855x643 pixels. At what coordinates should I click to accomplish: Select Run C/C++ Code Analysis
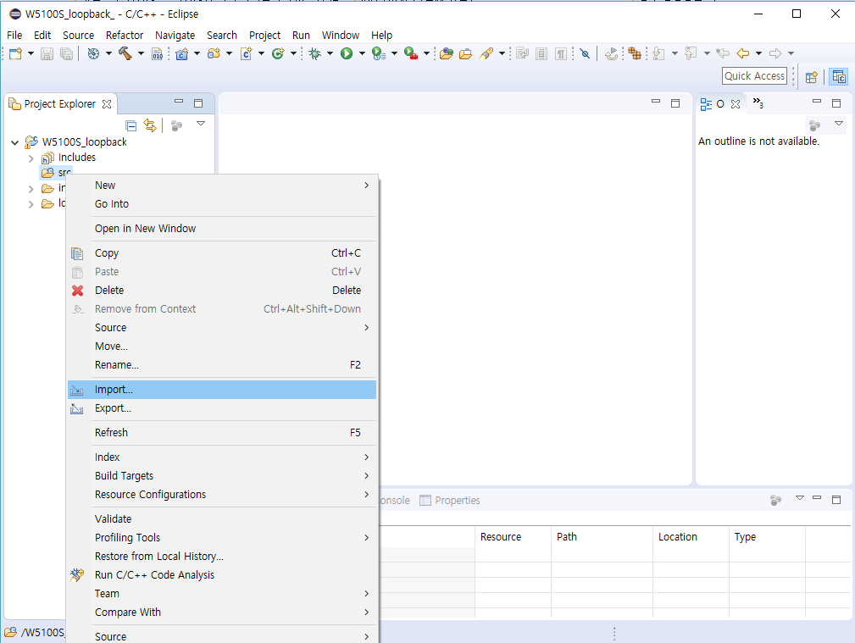point(222,575)
